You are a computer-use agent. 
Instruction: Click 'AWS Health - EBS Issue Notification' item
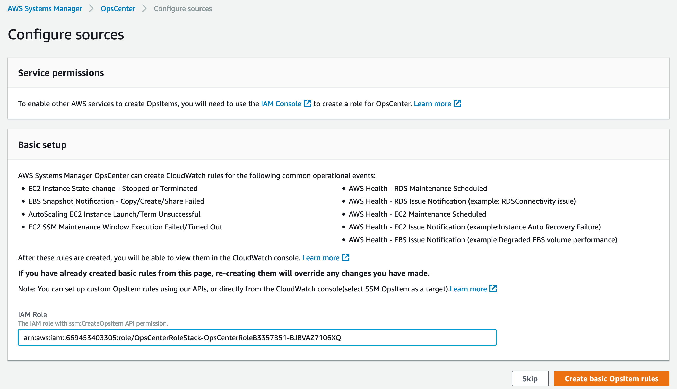(x=483, y=240)
